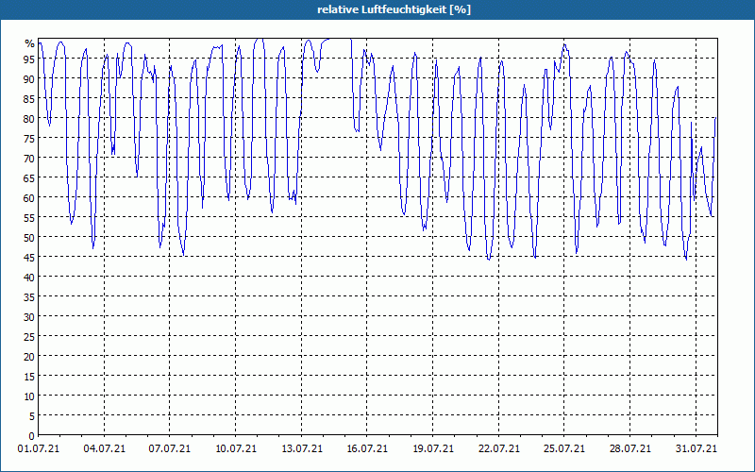The width and height of the screenshot is (755, 472).
Task: Click the y-axis value 15
Action: point(29,376)
